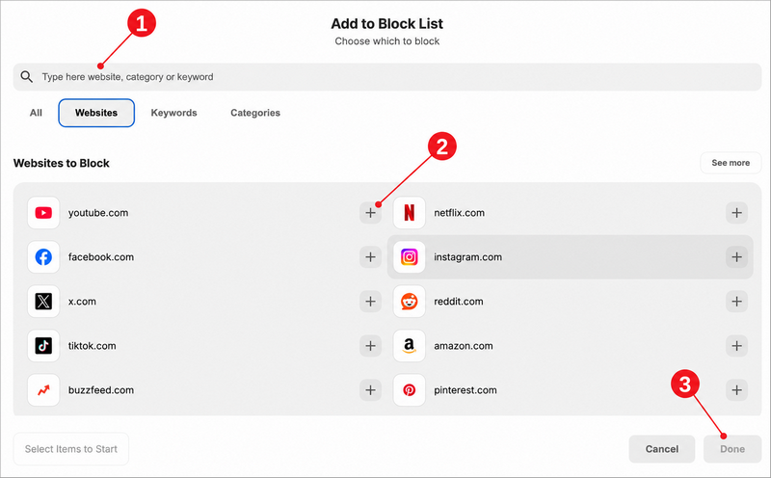771x478 pixels.
Task: Add x.com using the plus icon
Action: tap(370, 302)
